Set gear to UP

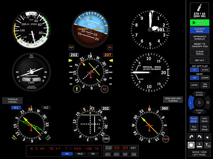pyautogui.click(x=194, y=78)
